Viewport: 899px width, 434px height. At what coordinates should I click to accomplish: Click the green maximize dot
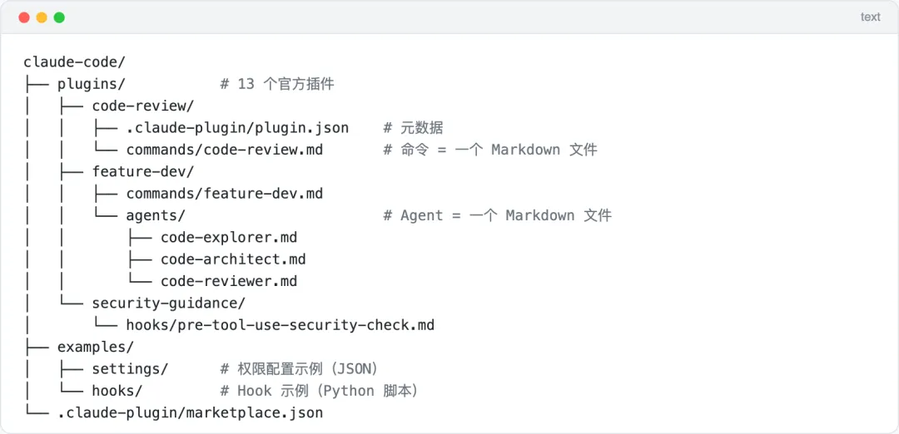[59, 17]
